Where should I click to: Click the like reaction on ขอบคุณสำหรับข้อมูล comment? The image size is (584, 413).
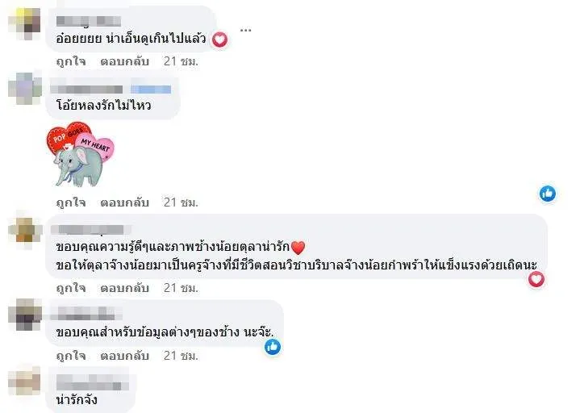[x=273, y=347]
